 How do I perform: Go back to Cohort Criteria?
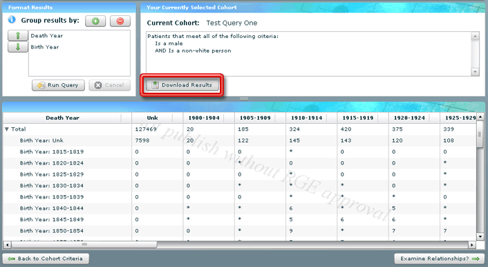[46, 259]
